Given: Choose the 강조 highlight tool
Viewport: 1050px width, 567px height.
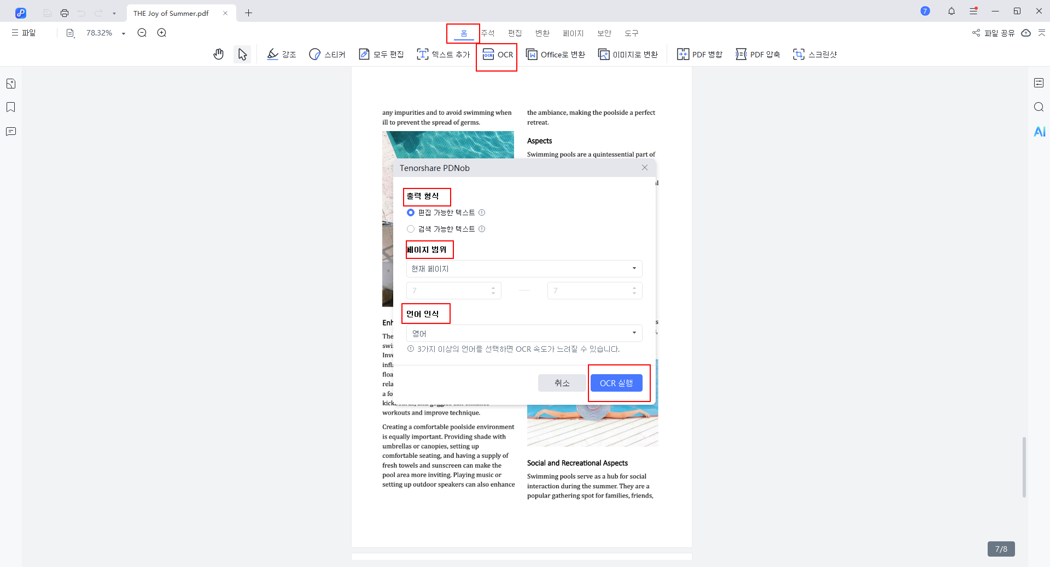Looking at the screenshot, I should click(282, 54).
